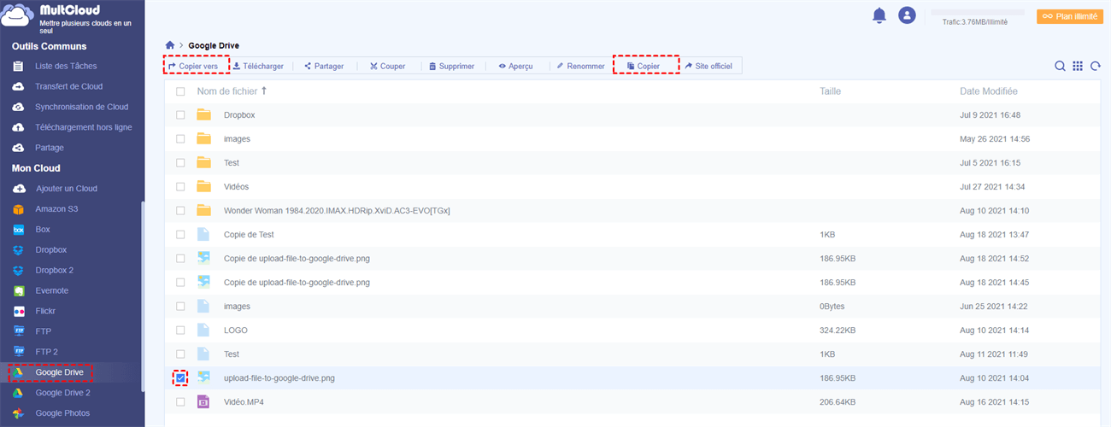The image size is (1111, 427).
Task: Click Copier vers toolbar button
Action: tap(193, 66)
